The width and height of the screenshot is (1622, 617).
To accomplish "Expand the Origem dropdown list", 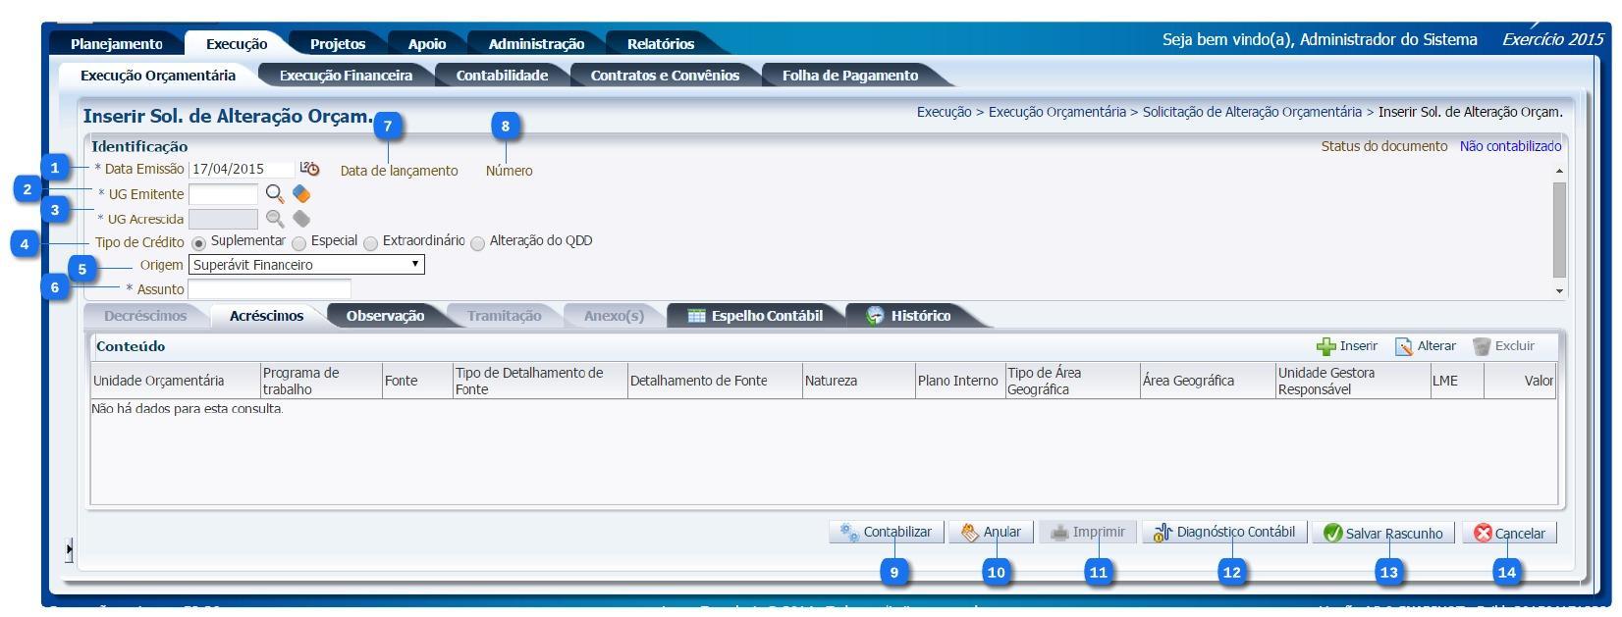I will pos(415,265).
